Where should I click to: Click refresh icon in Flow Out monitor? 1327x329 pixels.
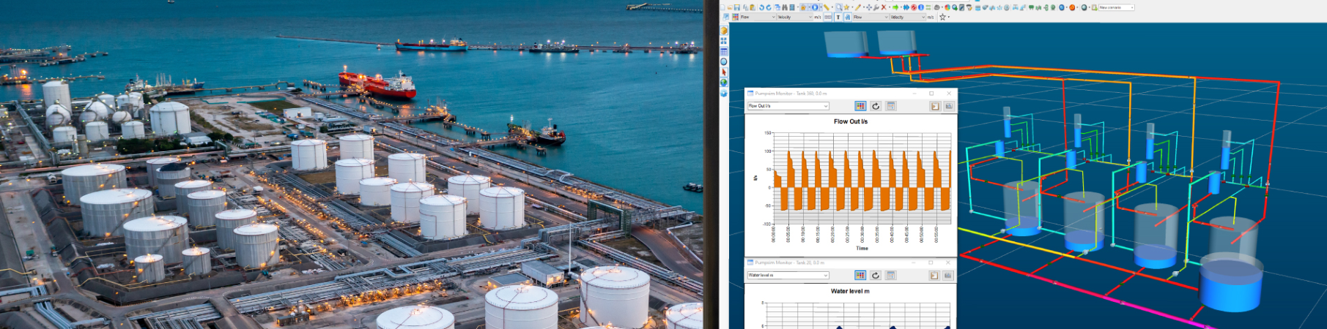click(x=875, y=106)
